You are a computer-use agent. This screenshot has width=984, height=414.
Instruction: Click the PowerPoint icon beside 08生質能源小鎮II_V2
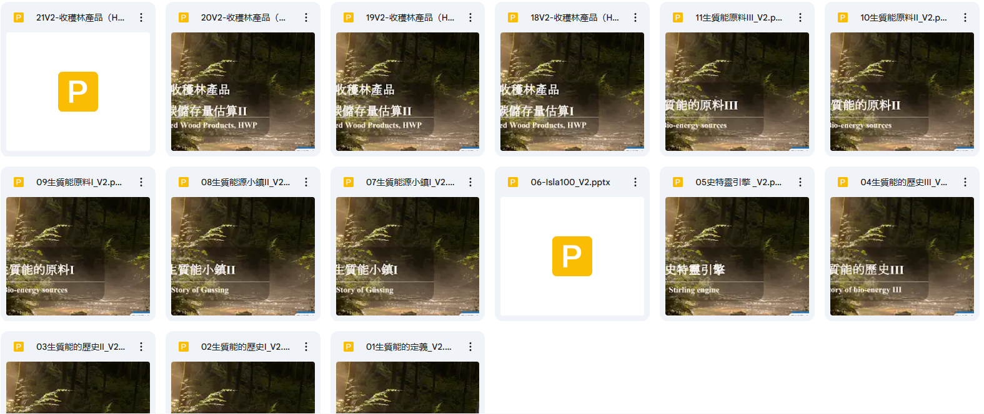[184, 182]
